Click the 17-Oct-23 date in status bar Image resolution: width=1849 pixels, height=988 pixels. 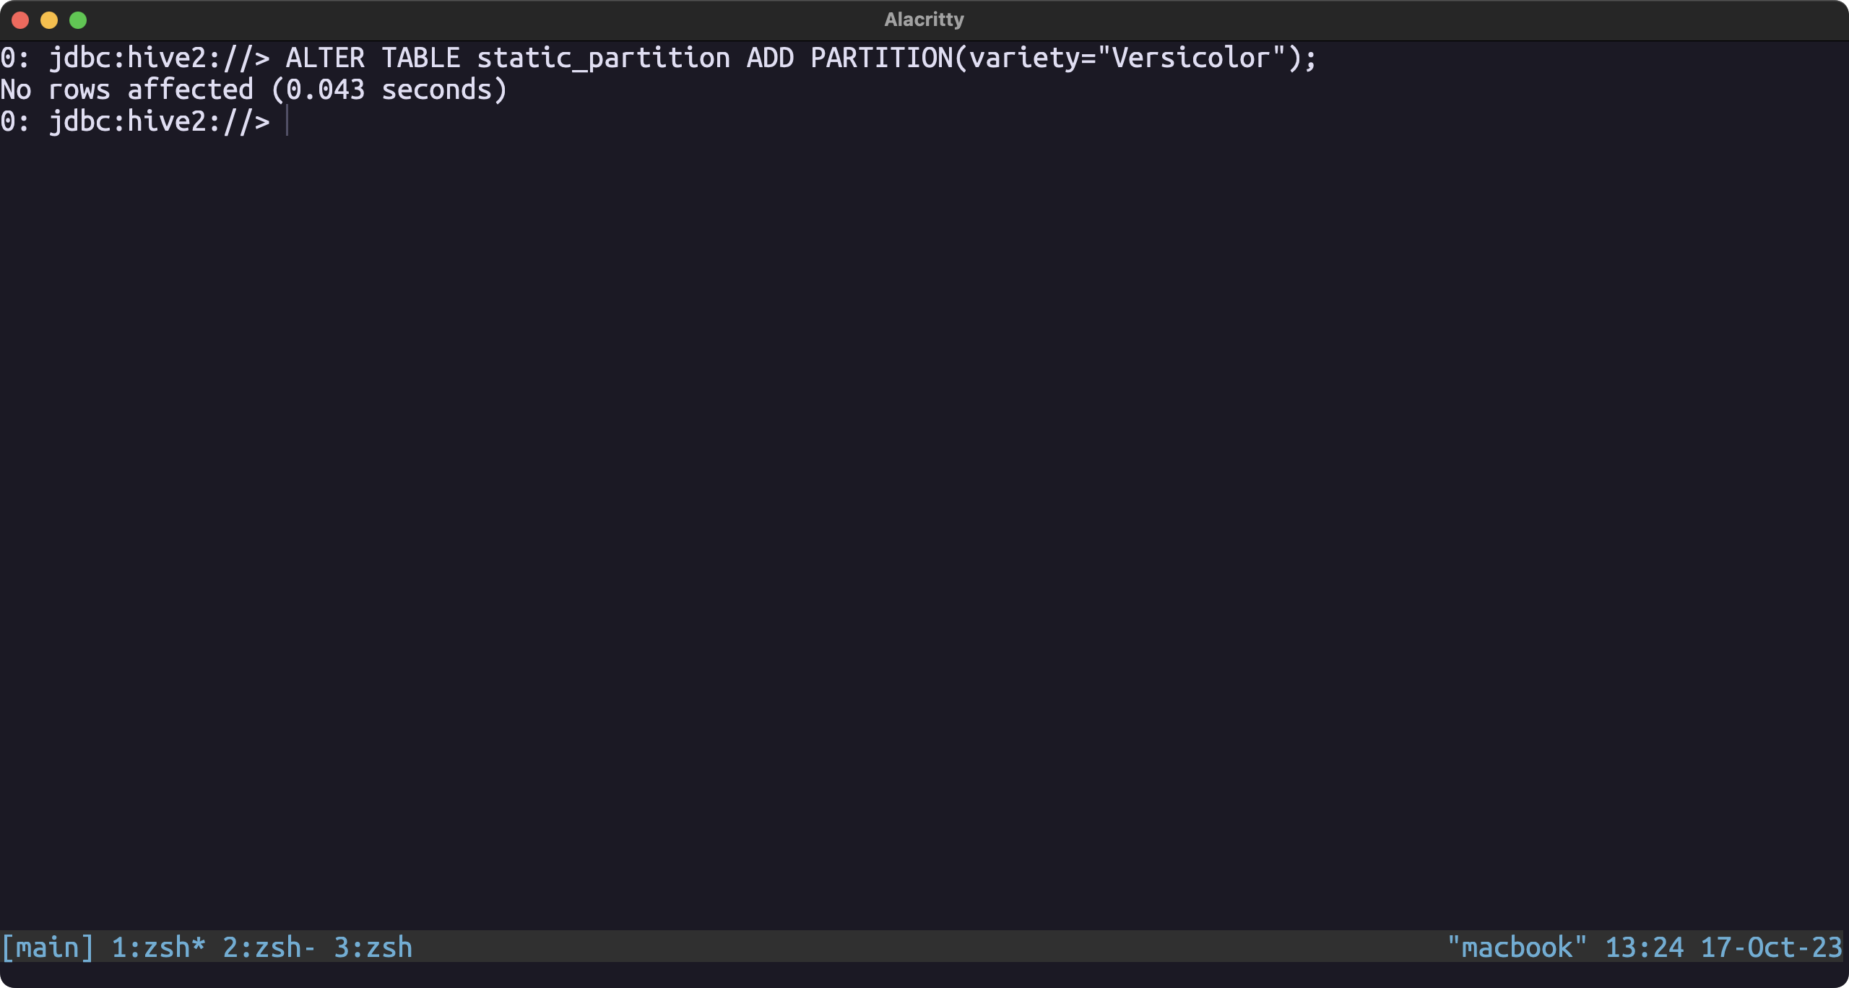coord(1772,947)
